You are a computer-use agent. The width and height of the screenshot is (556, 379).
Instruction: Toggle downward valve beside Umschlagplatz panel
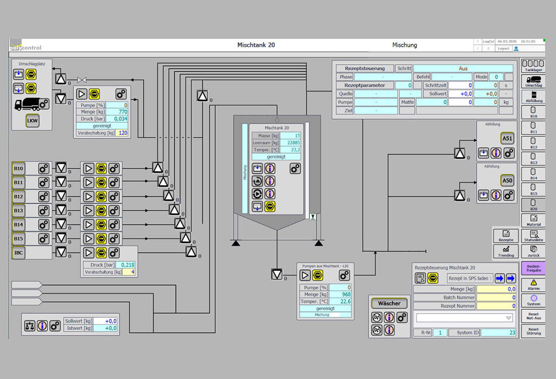61,98
